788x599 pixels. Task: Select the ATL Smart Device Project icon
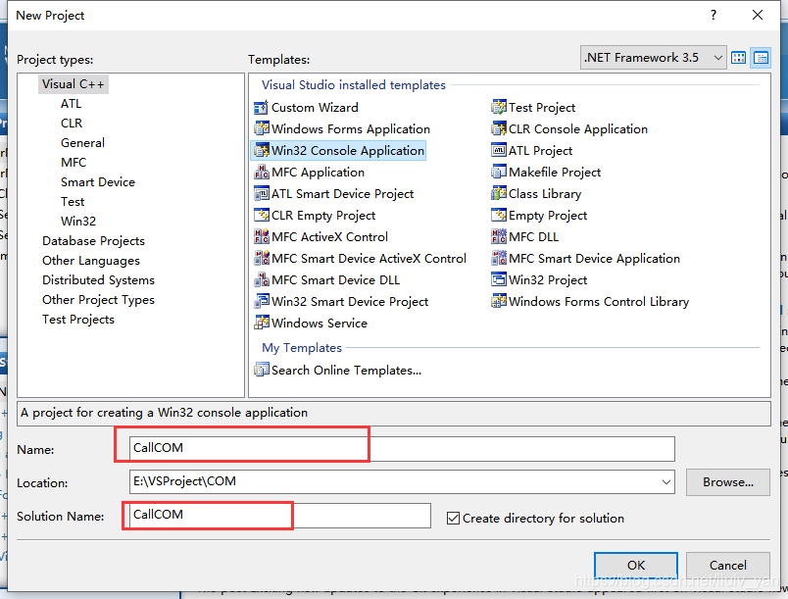(262, 193)
